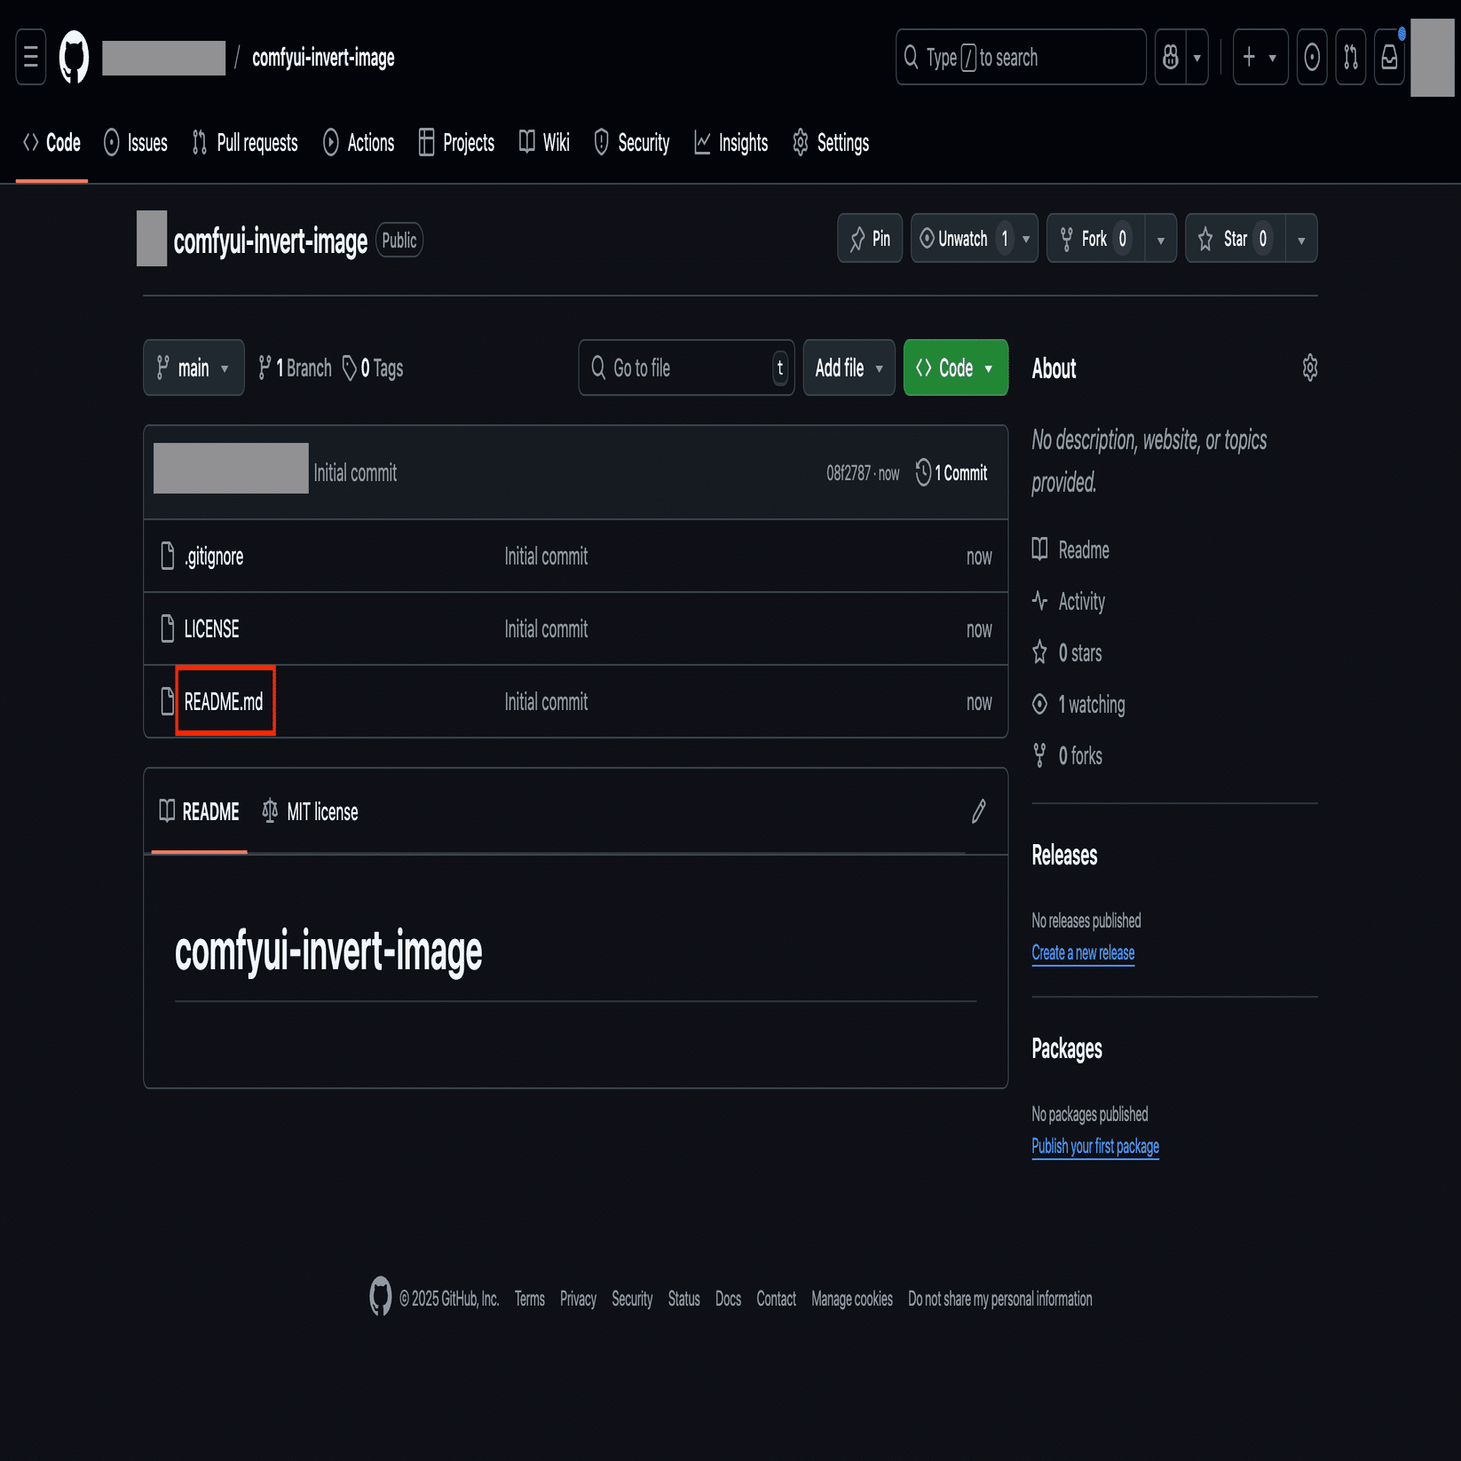Screen dimensions: 1461x1461
Task: Edit the README with the pencil icon
Action: click(x=978, y=811)
